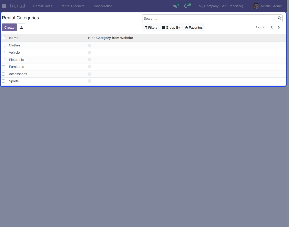This screenshot has width=289, height=227.
Task: Toggle Hide Category checkbox for Clothes
Action: (90, 45)
